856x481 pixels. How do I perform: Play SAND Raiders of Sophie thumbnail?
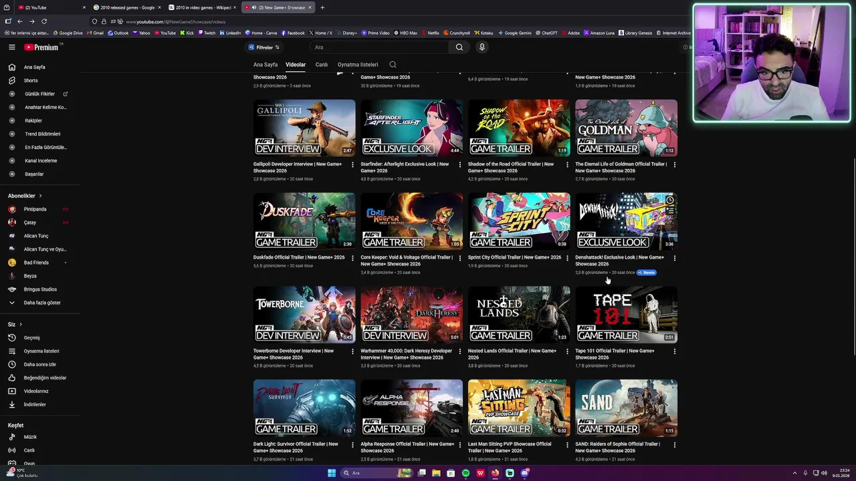coord(626,408)
